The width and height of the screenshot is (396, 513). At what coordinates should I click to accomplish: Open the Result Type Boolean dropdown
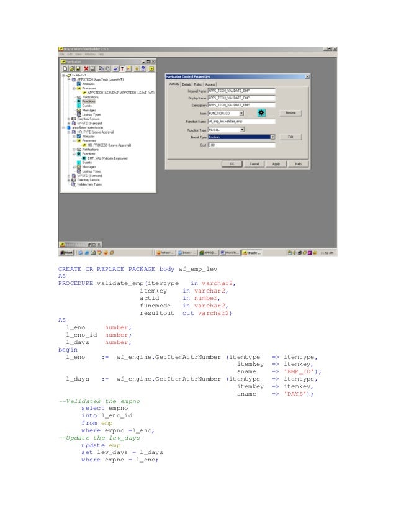click(x=272, y=137)
